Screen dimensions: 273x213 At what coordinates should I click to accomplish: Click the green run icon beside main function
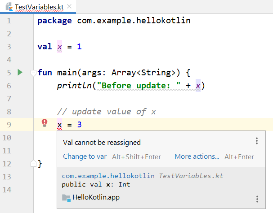coord(19,72)
